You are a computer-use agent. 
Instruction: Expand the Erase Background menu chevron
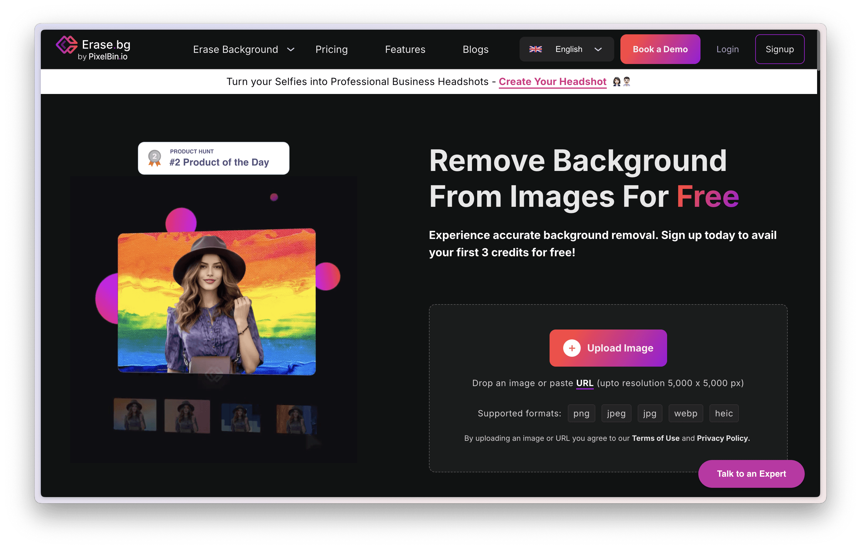291,49
